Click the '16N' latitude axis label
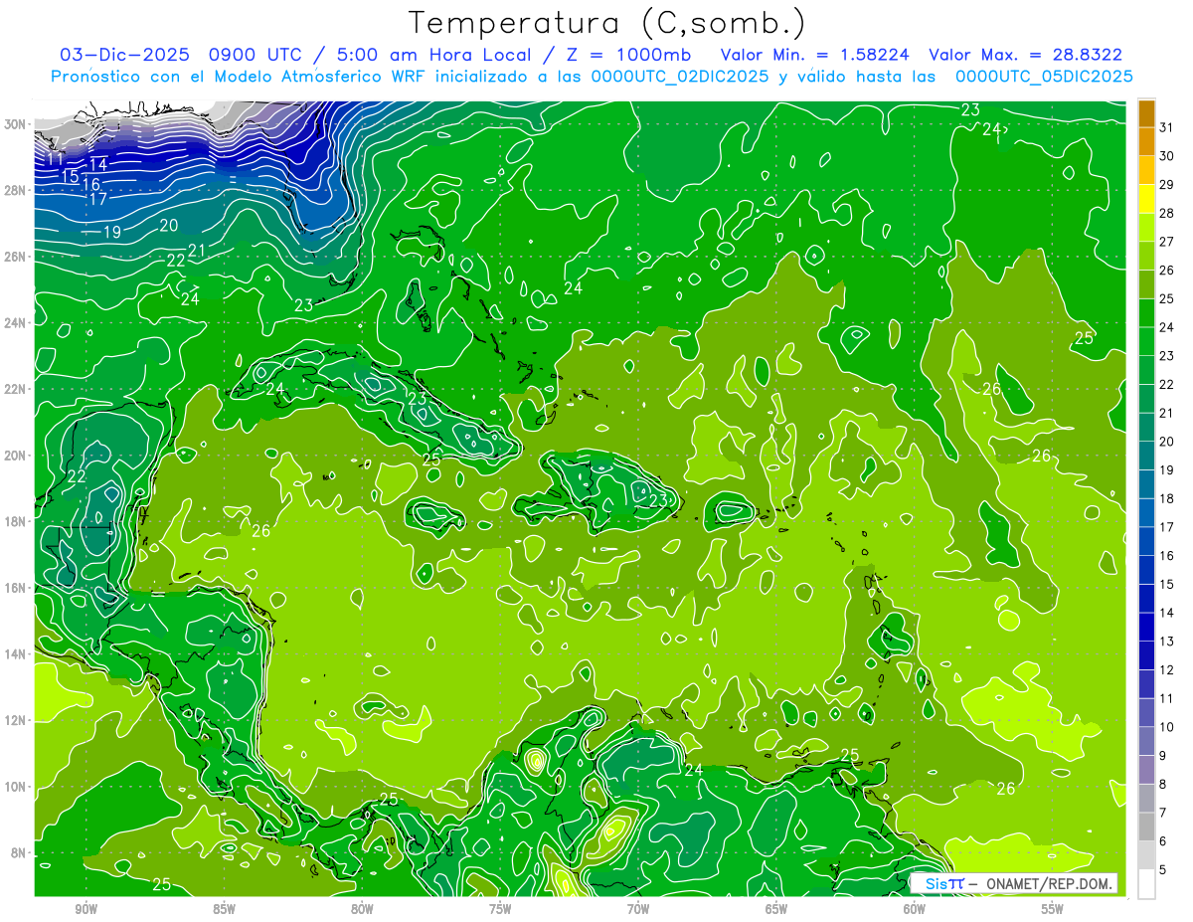Image resolution: width=1193 pixels, height=922 pixels. (x=17, y=588)
